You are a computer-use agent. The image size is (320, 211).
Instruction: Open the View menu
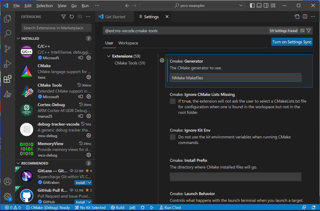point(62,6)
